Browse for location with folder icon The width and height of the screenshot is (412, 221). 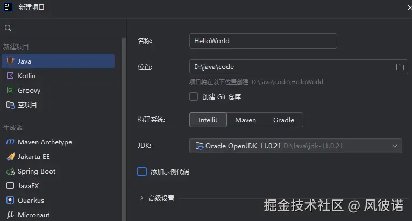[x=400, y=67]
